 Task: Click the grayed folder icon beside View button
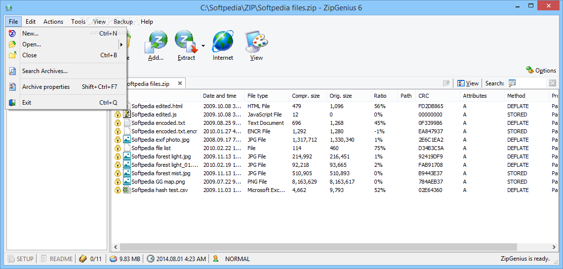point(446,83)
